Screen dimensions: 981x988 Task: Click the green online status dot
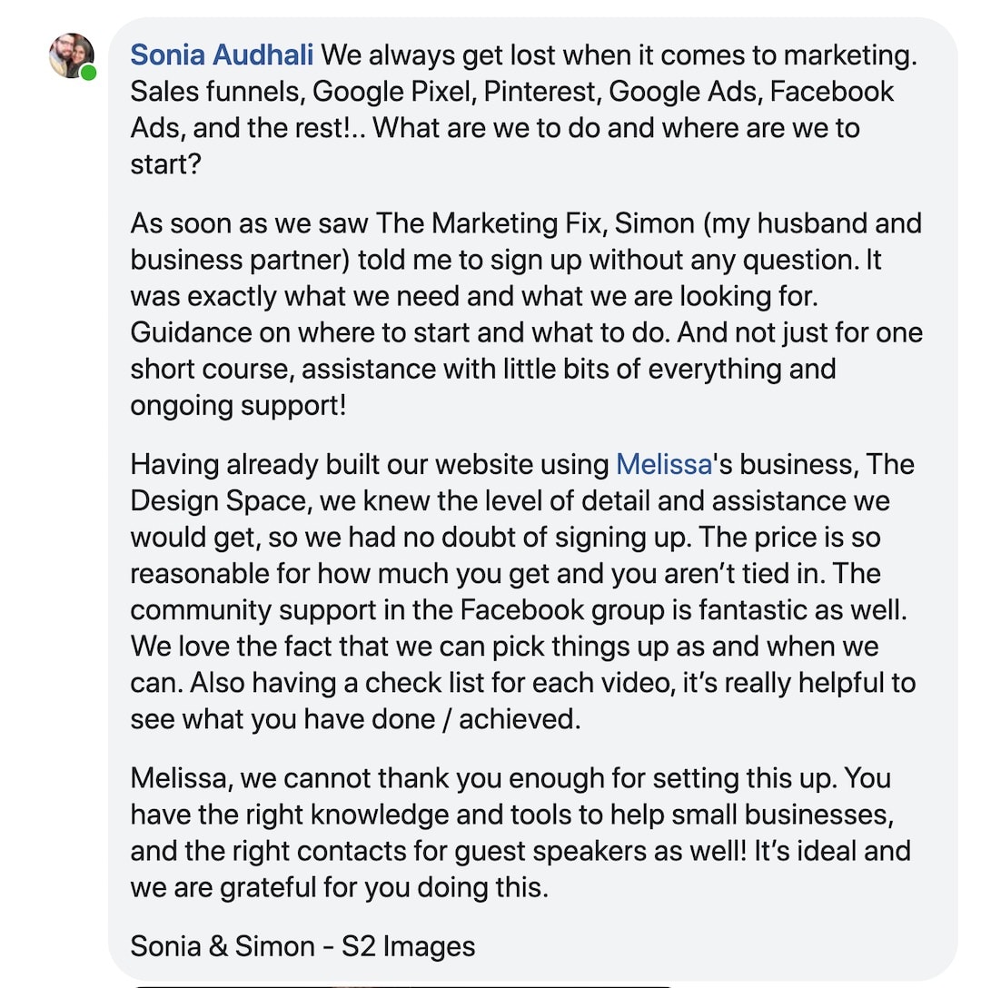[x=89, y=73]
